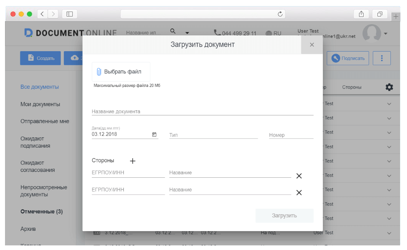Close the Загрузить документ dialog
Screen dimensions: 407x250
coord(312,45)
